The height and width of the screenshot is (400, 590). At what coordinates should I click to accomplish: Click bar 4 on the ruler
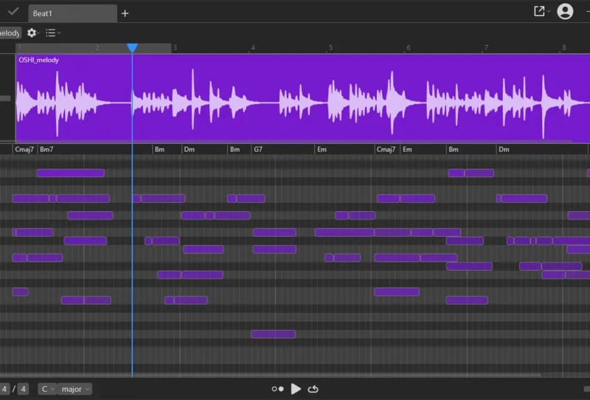point(253,48)
